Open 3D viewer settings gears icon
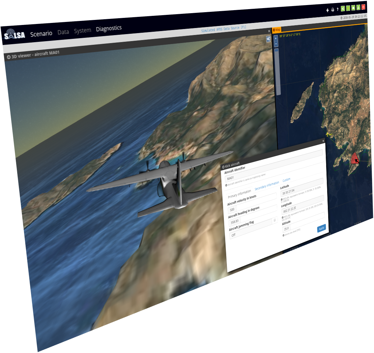This screenshot has height=353, width=374. (x=268, y=39)
